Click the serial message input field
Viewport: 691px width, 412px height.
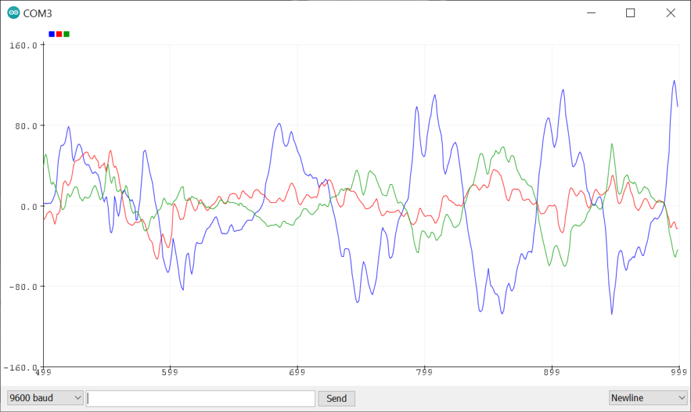(200, 399)
